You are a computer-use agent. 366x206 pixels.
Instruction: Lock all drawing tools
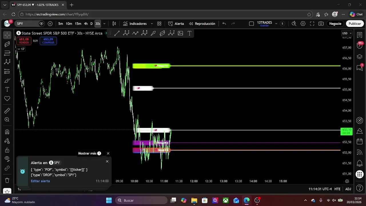[x=7, y=150]
